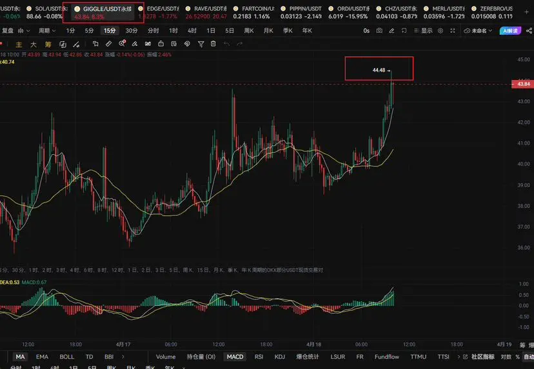Click the bracket icon left of 显示
This screenshot has height=369, width=534.
[404, 31]
